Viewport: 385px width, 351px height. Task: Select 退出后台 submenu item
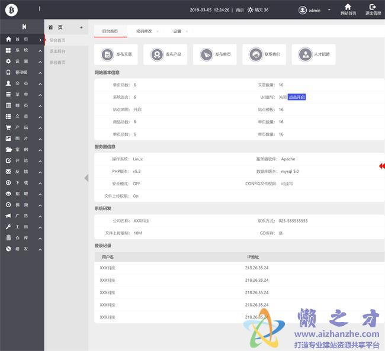(x=57, y=51)
